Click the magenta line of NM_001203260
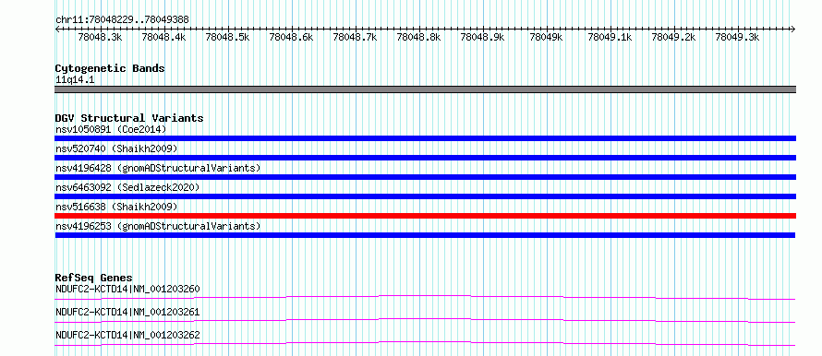This screenshot has width=822, height=356. point(425,297)
